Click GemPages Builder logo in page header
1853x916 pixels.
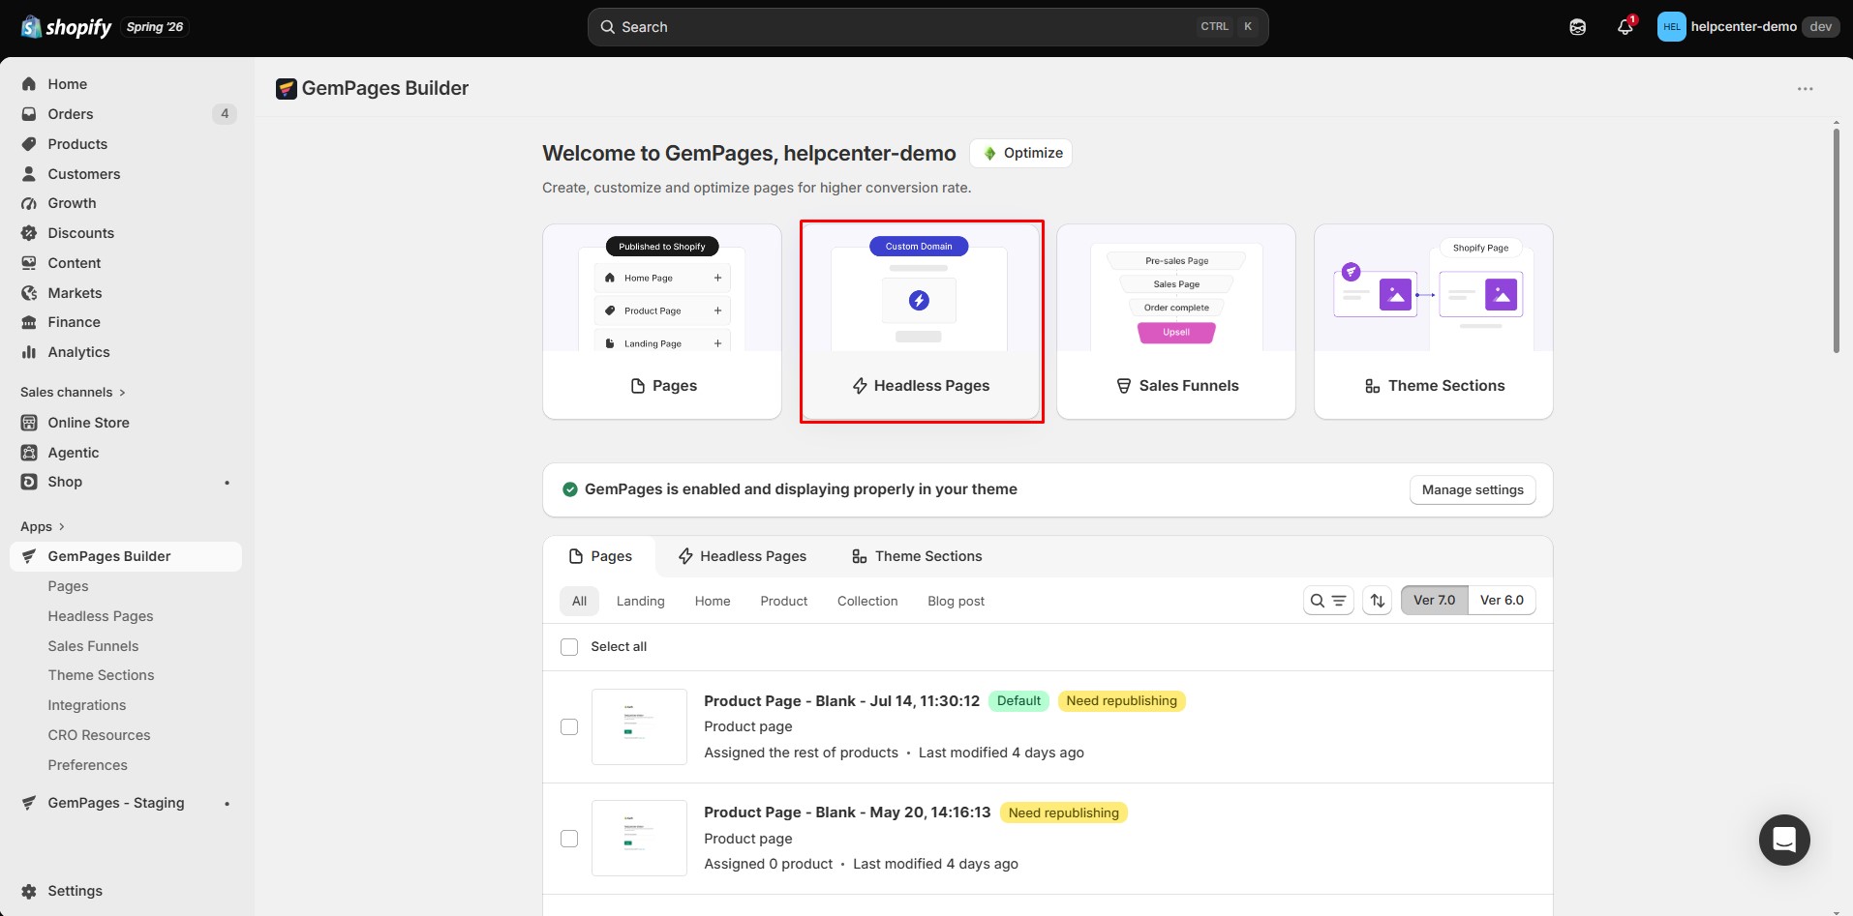pyautogui.click(x=286, y=89)
